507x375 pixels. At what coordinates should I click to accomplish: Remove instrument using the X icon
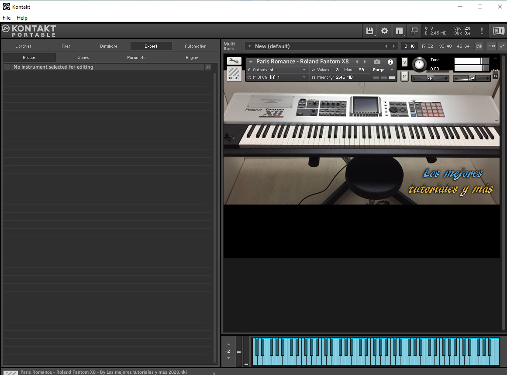tap(495, 58)
